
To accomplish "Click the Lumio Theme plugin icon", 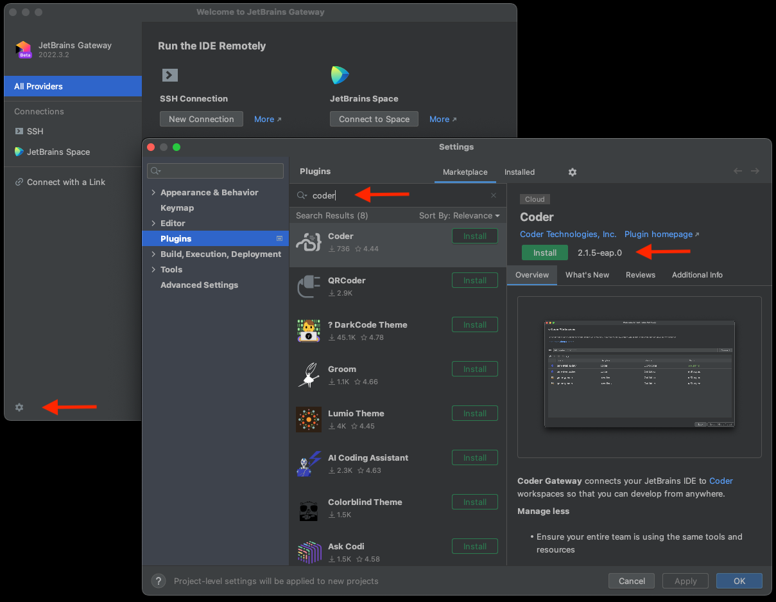I will point(309,420).
